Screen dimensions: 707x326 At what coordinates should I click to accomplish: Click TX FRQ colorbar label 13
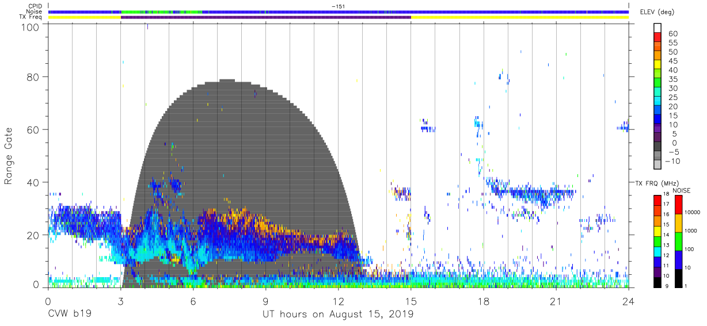point(667,246)
